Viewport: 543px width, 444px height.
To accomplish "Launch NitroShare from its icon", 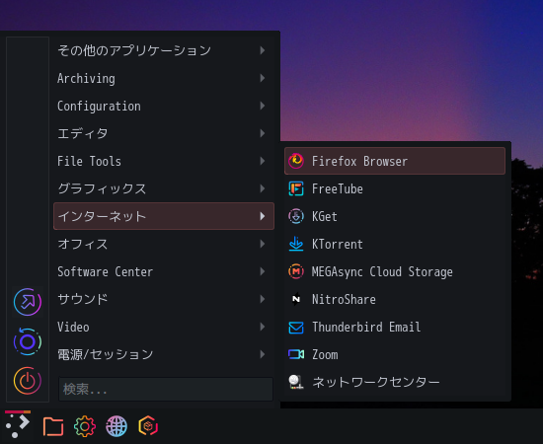I will pos(296,299).
